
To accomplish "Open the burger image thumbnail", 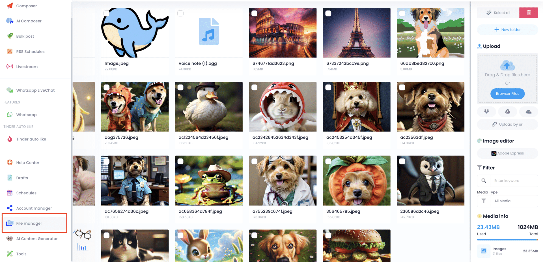I will 357,246.
